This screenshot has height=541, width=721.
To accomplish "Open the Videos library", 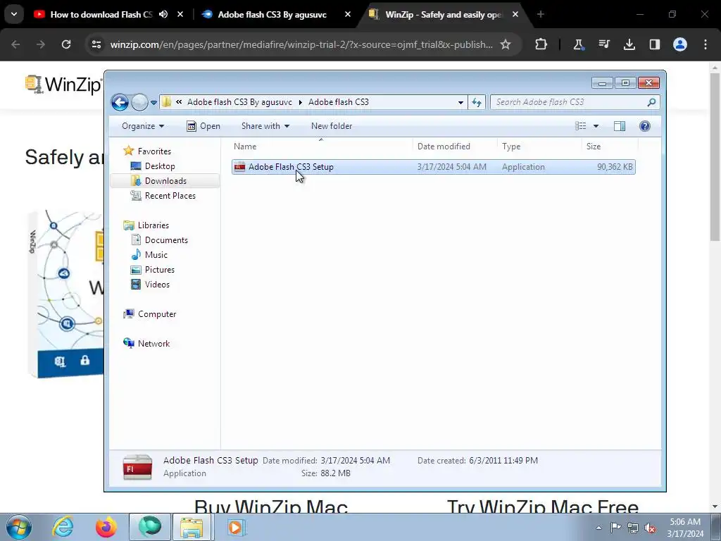I will 157,285.
